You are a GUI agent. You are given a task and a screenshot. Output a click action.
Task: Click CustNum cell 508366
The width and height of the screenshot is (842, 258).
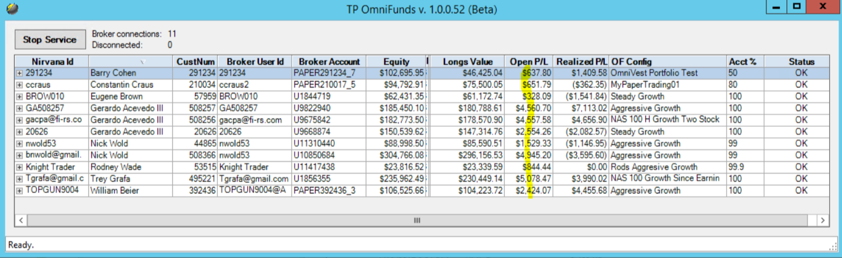coord(196,155)
